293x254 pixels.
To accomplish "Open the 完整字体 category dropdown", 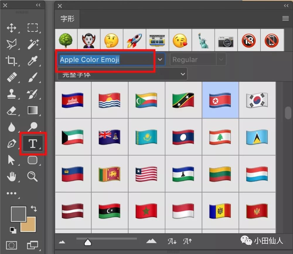I will pyautogui.click(x=122, y=74).
